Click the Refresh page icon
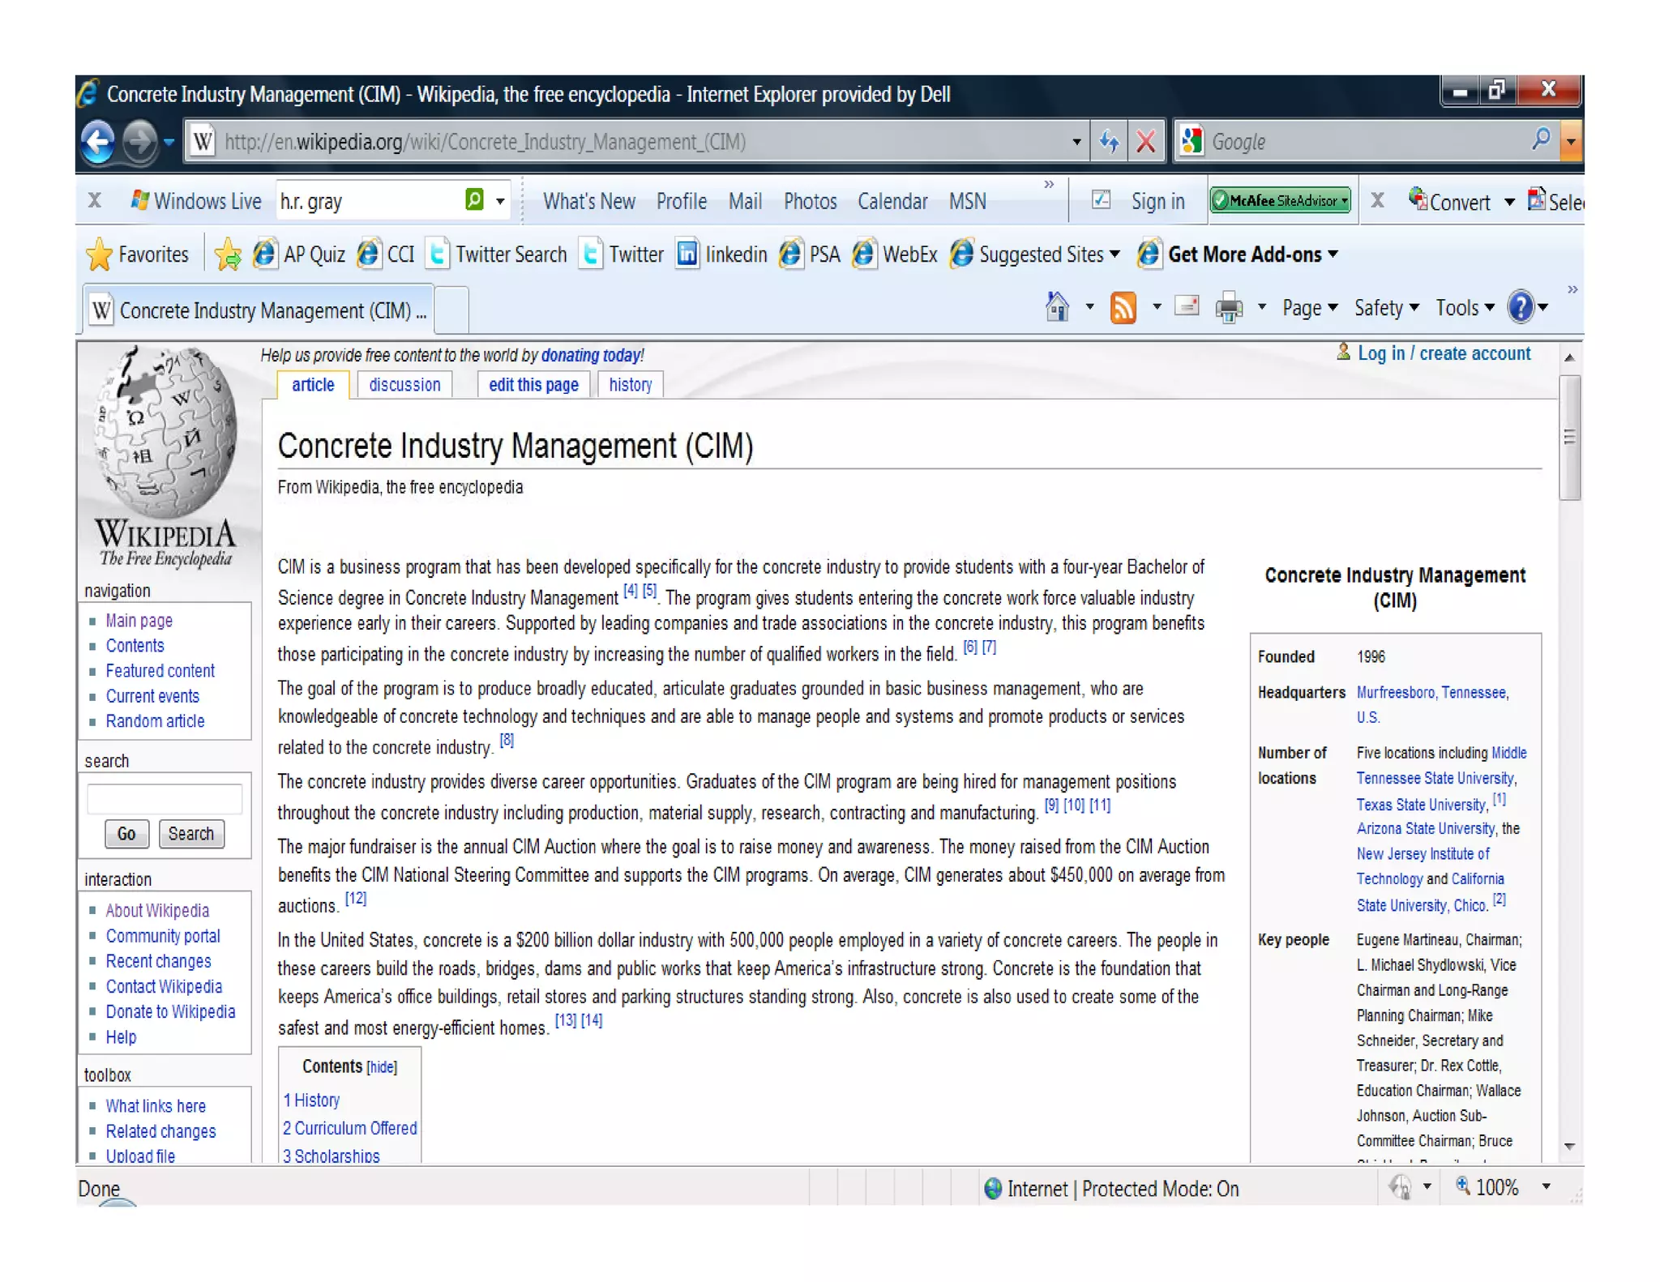1660x1282 pixels. coord(1109,143)
